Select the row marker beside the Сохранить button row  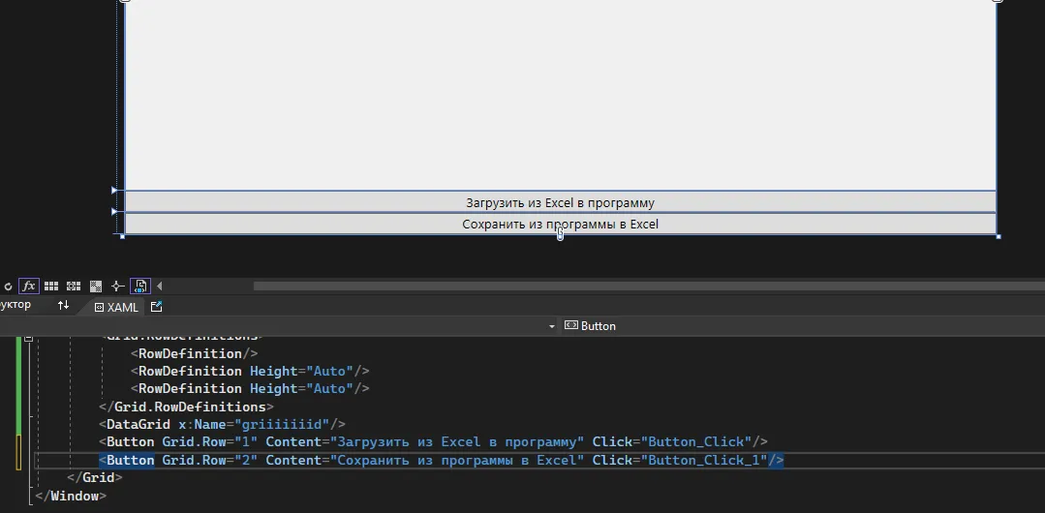click(114, 212)
